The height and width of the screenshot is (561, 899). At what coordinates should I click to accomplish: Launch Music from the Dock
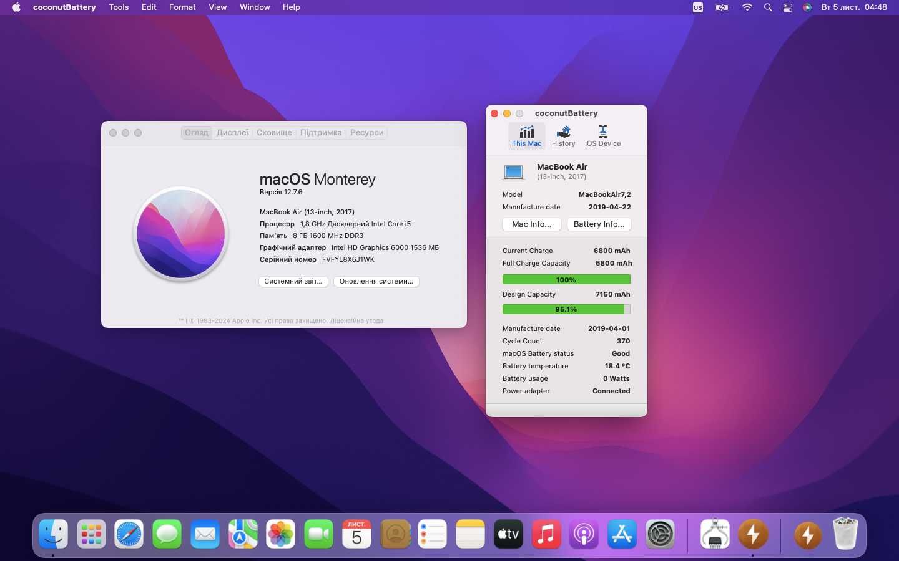click(x=546, y=534)
